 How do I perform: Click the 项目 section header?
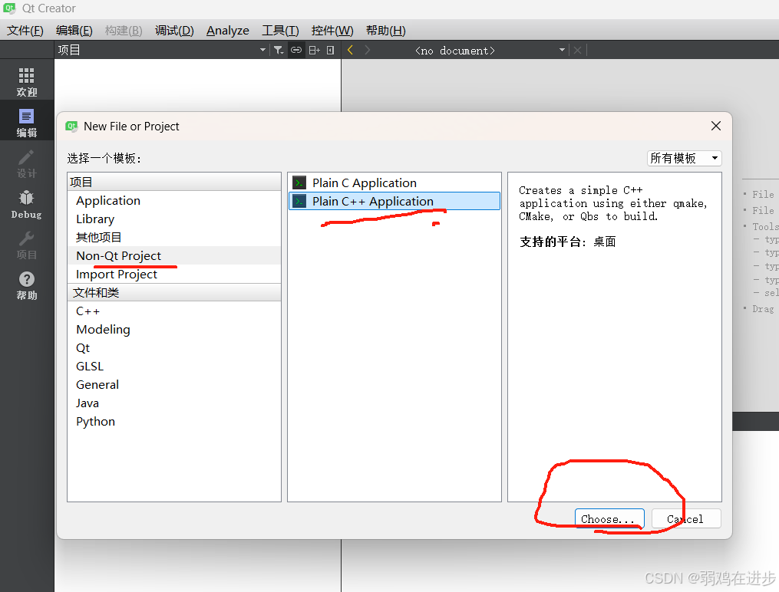click(174, 182)
